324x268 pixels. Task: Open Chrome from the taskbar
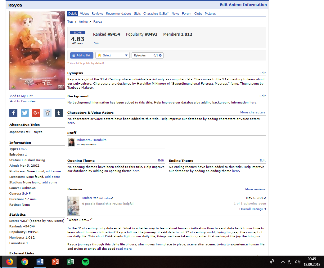coord(25,262)
